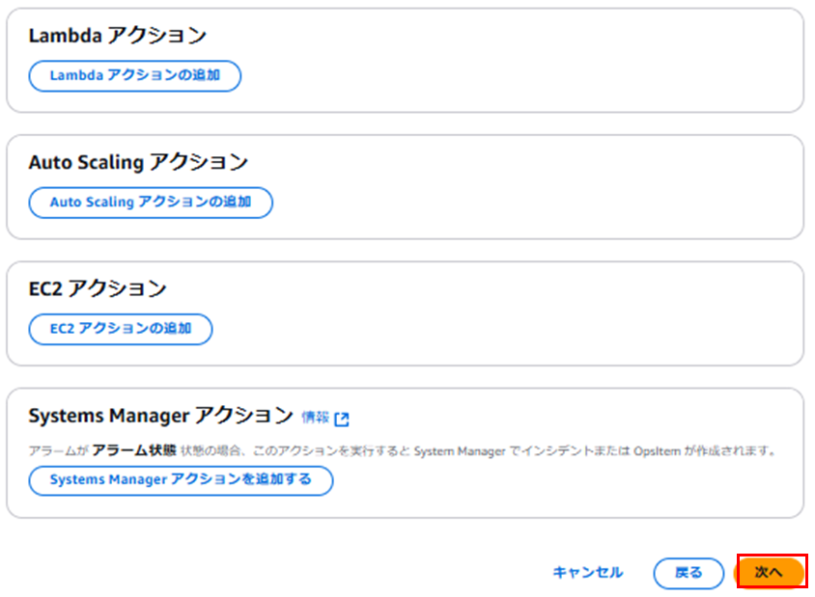Click the Lambda アクションの追加 button
The height and width of the screenshot is (597, 815).
(134, 76)
